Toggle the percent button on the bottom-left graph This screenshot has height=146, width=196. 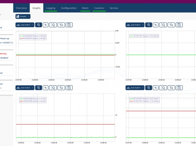pos(46,88)
